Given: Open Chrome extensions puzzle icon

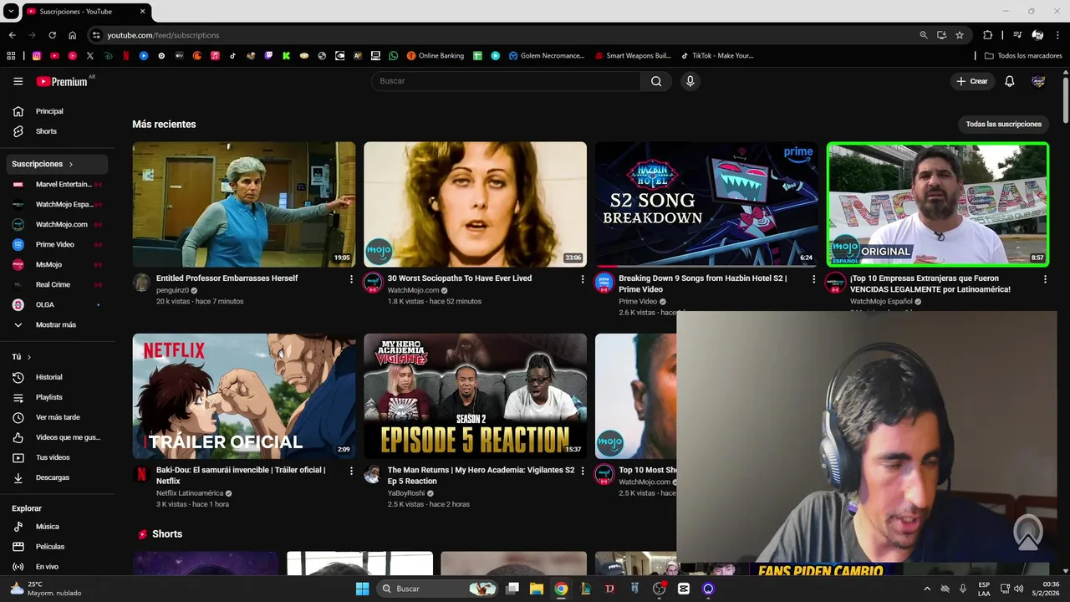Looking at the screenshot, I should (x=988, y=35).
